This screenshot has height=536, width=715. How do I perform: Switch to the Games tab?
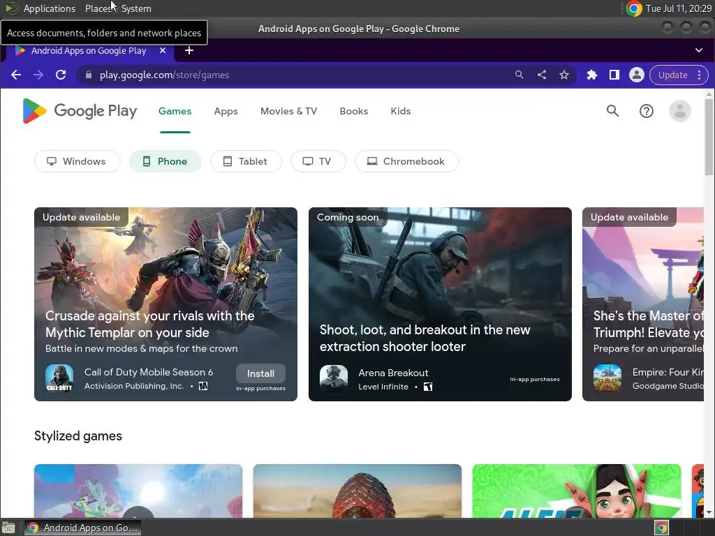[175, 111]
